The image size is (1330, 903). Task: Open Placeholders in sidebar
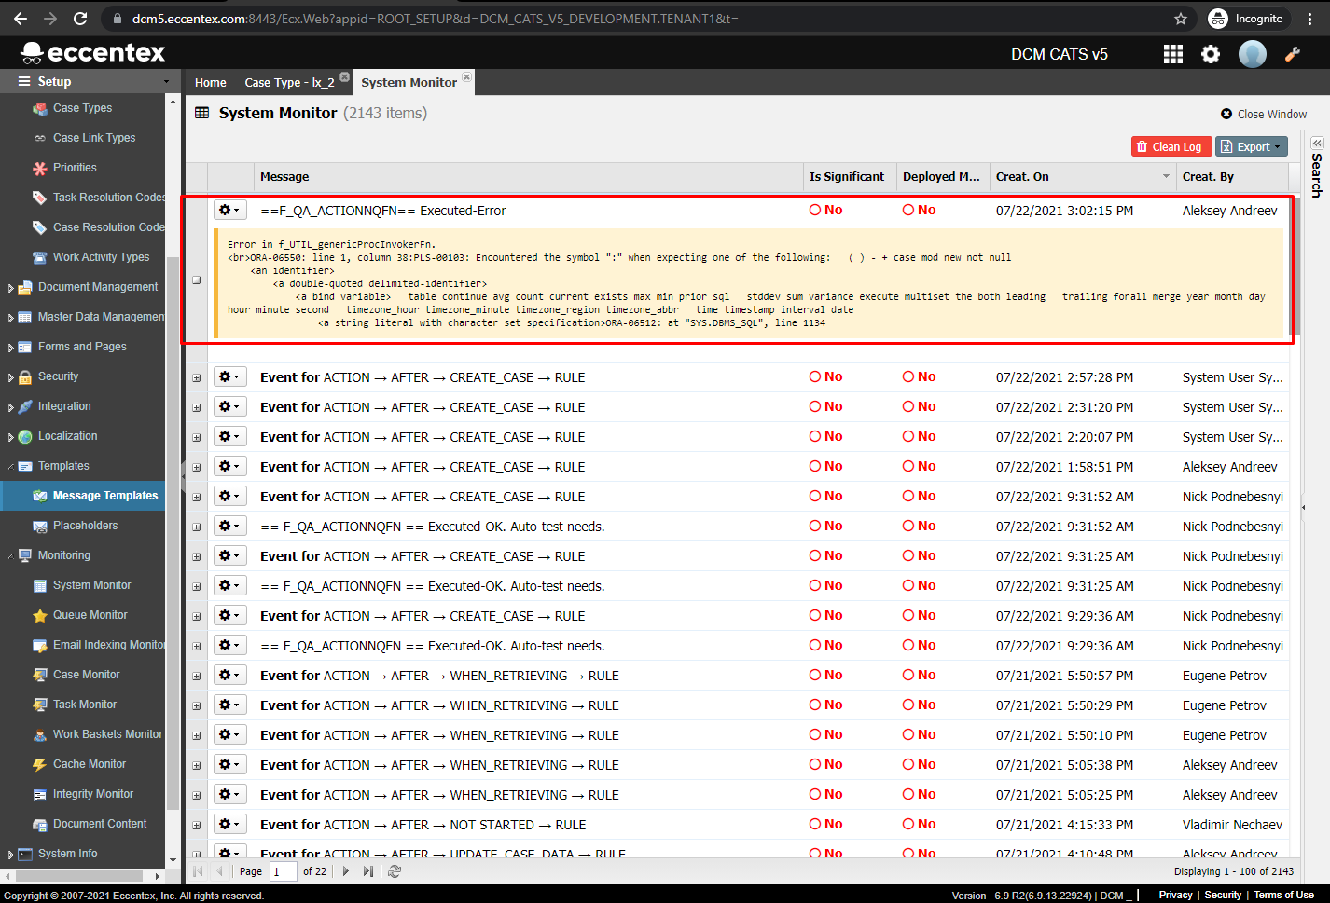[x=85, y=526]
